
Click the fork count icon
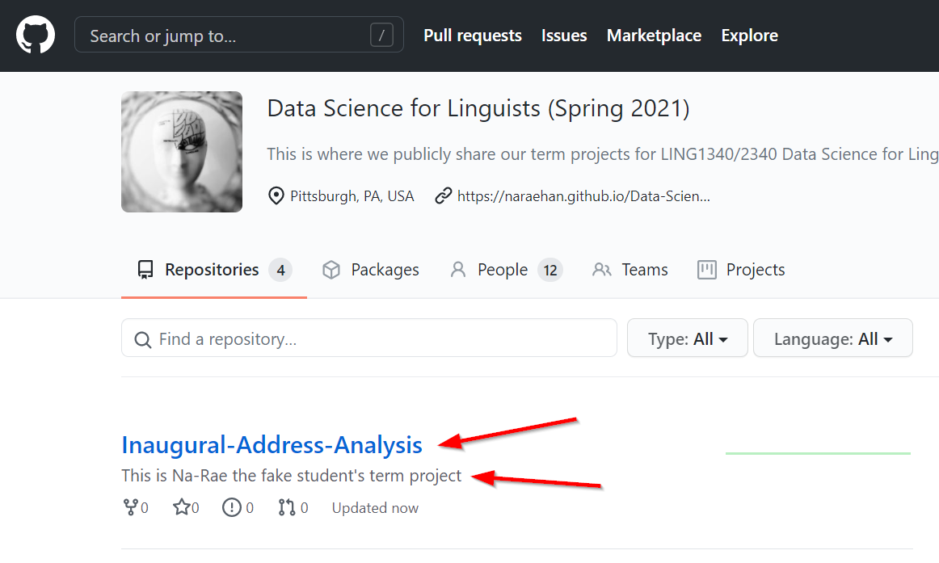pos(129,508)
